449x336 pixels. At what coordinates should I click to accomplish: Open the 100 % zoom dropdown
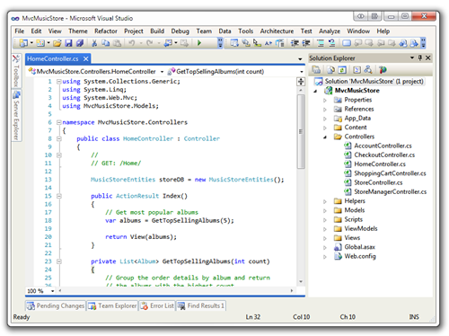pos(53,291)
